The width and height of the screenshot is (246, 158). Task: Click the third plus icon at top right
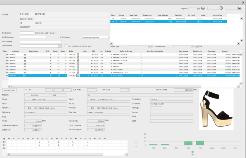coord(240,9)
